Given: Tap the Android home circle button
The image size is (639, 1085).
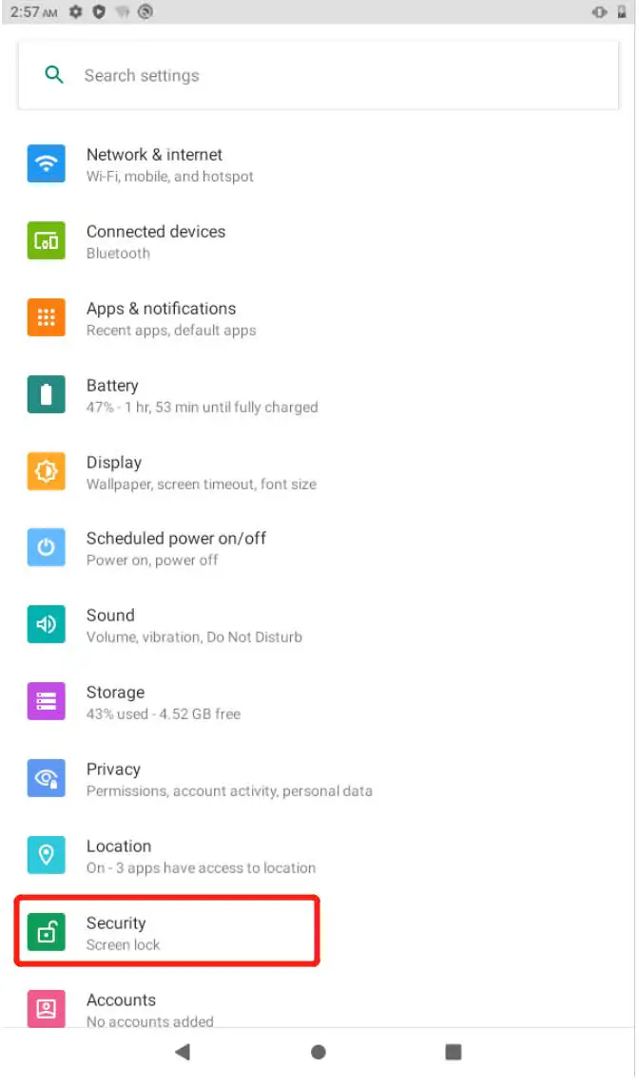Looking at the screenshot, I should click(319, 1053).
